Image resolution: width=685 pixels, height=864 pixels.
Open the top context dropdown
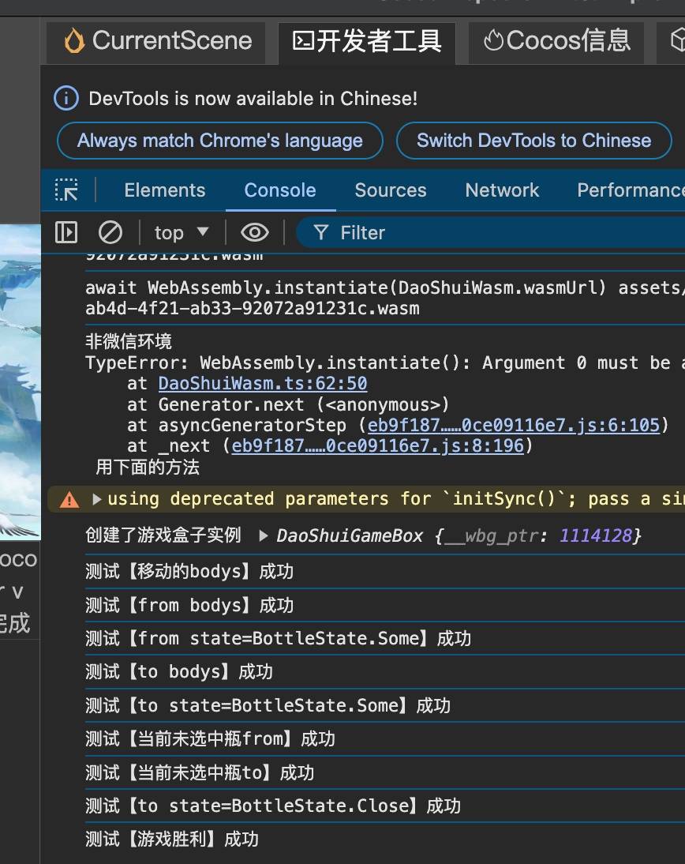(182, 232)
